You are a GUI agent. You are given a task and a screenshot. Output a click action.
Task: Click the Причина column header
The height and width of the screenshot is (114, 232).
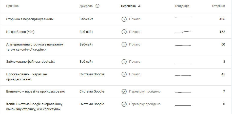pyautogui.click(x=12, y=6)
